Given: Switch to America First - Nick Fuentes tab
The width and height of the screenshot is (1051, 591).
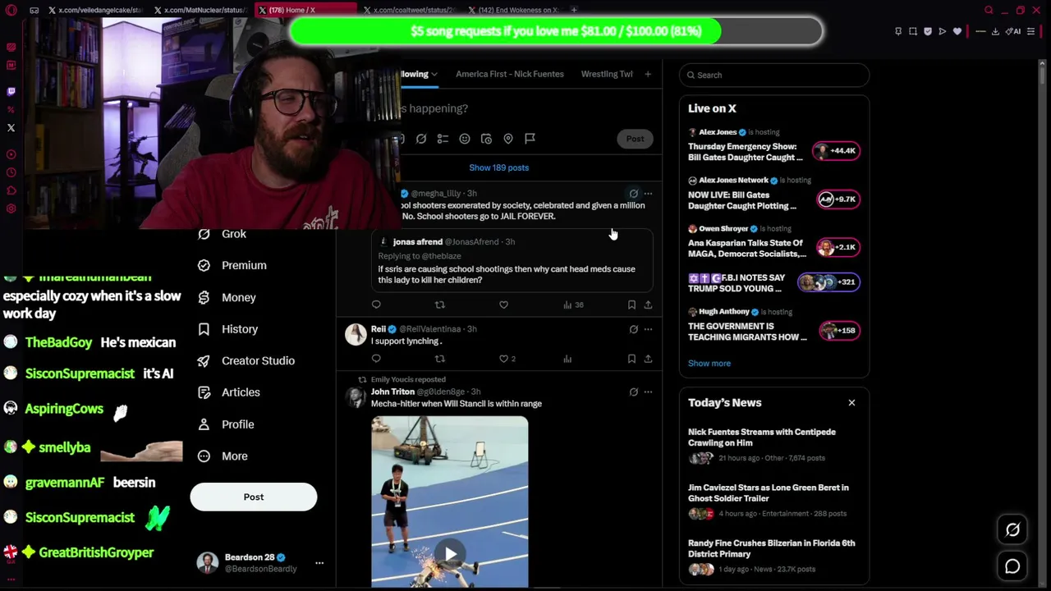Looking at the screenshot, I should (510, 74).
